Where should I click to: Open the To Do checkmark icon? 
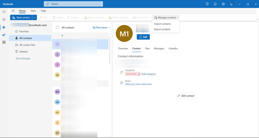point(4,35)
